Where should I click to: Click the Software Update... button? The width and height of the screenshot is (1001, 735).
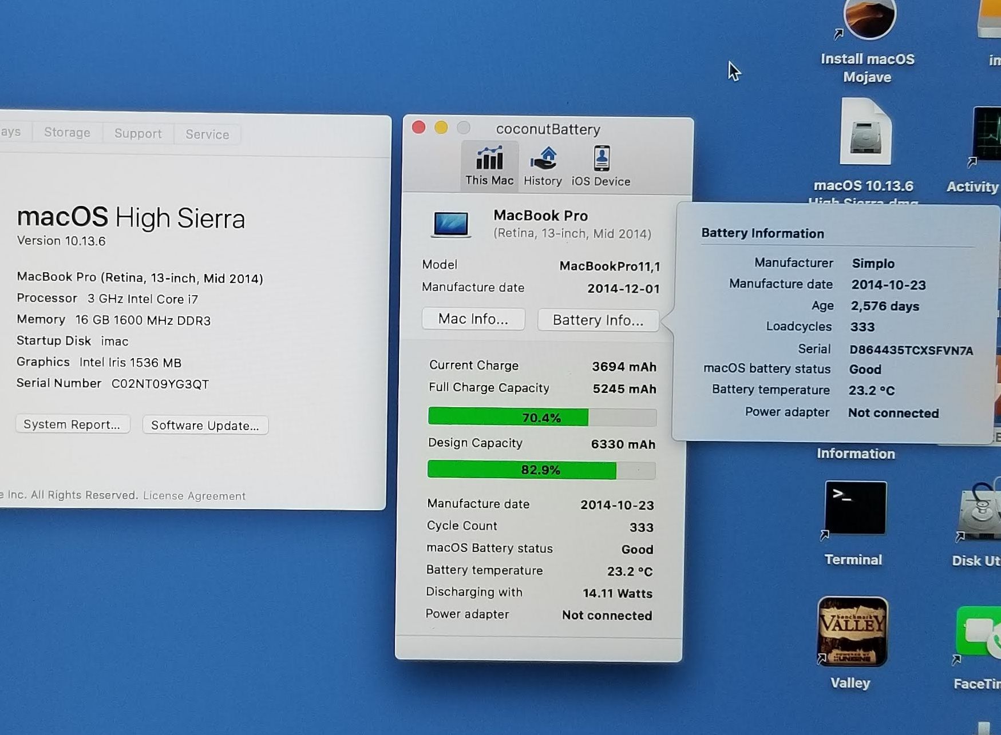[205, 425]
